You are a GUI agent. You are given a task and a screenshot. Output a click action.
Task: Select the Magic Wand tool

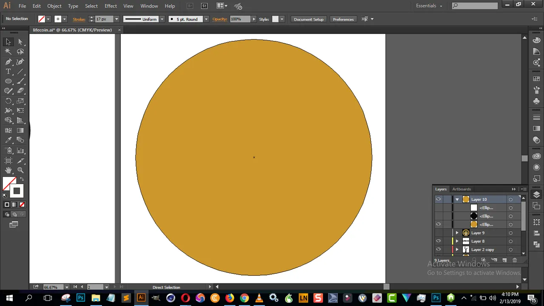[x=8, y=51]
